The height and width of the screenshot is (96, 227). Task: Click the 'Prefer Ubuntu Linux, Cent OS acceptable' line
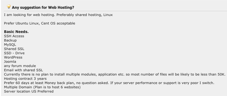coord(40,23)
